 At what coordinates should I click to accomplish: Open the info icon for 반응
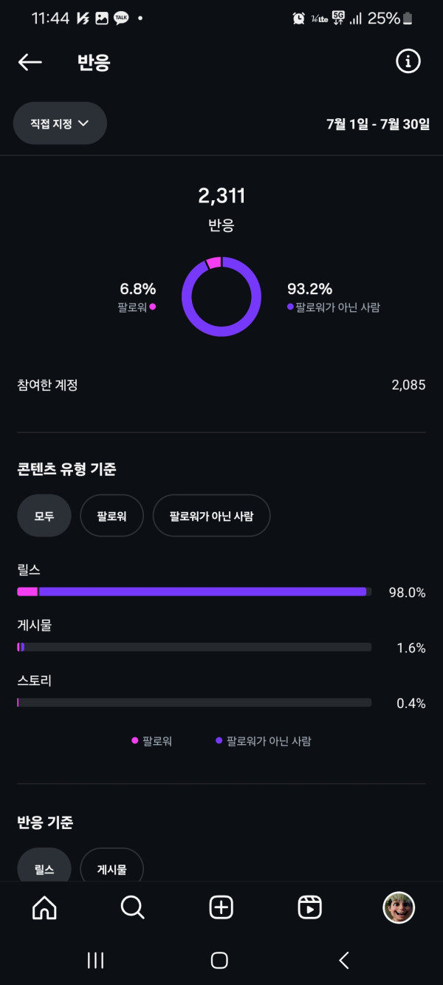tap(408, 62)
